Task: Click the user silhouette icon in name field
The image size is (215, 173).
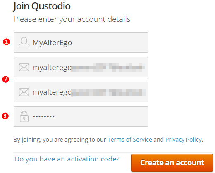Action: click(x=24, y=42)
